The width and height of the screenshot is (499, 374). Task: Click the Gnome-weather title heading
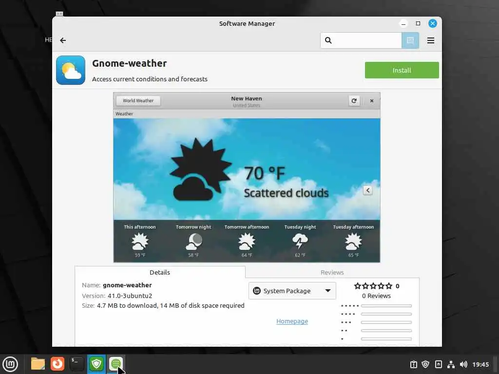click(x=130, y=63)
